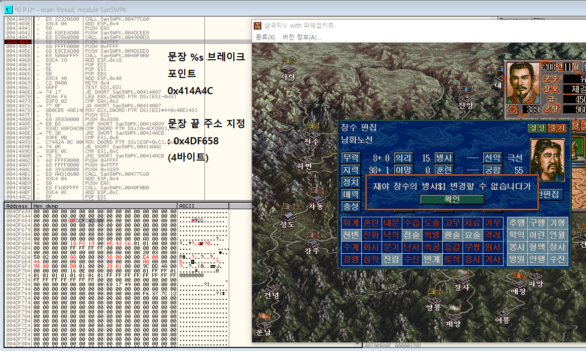The image size is (586, 351).
Task: Click the 208년11월 date display
Action: [x=561, y=67]
